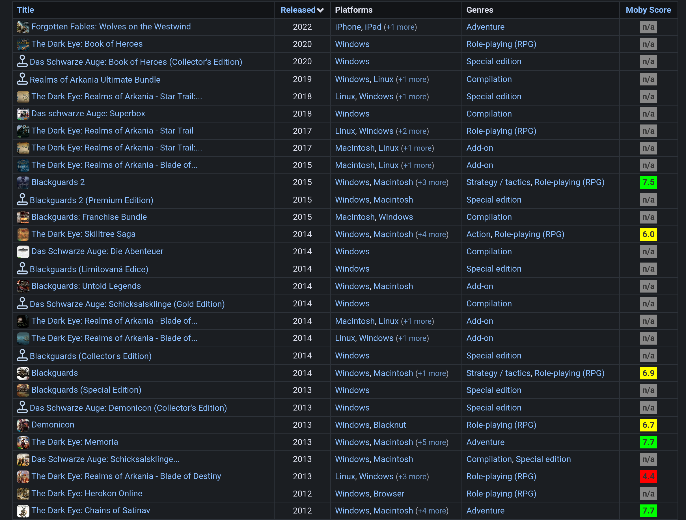
Task: Show +3 more platforms for Blade of Destiny
Action: [413, 476]
